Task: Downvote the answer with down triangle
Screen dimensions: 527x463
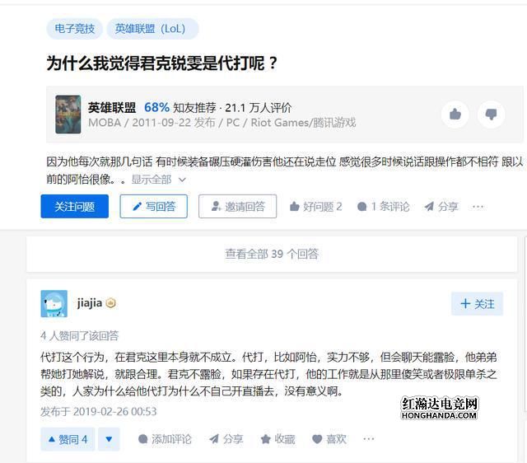Action: click(x=109, y=439)
